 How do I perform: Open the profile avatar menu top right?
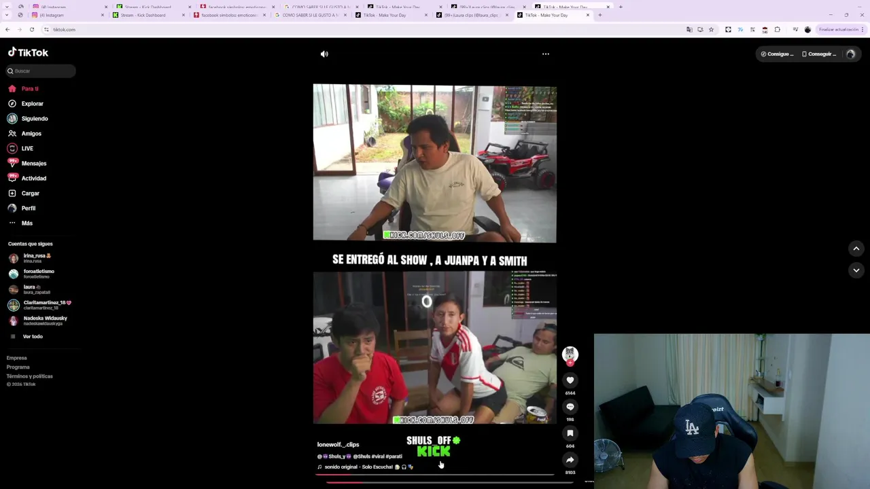[850, 54]
